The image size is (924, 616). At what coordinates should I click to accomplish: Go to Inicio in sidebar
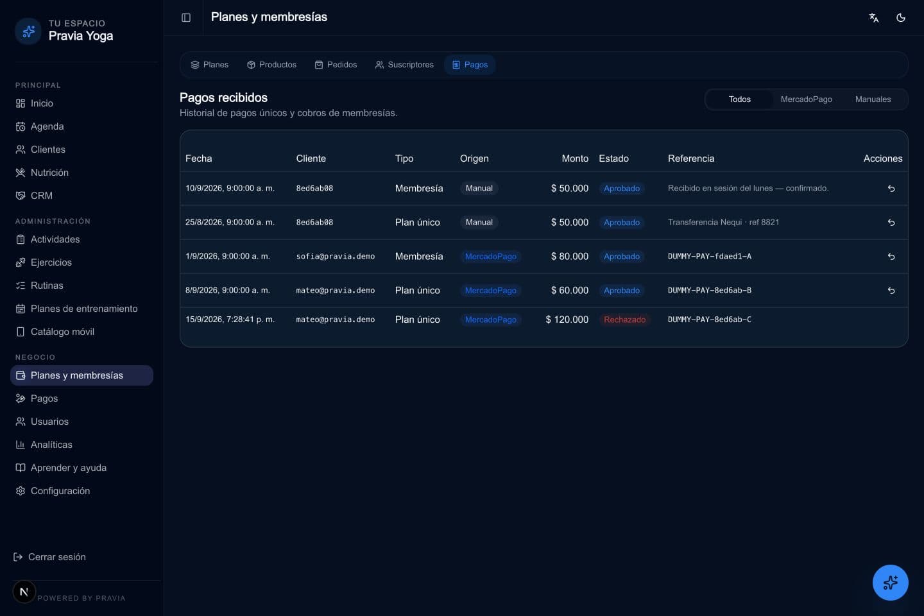(x=81, y=103)
